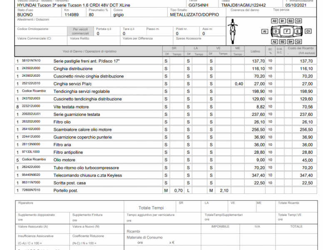Select the chassis number TMAJD81AGMJ122442
333x250 pixels.
pos(244,5)
